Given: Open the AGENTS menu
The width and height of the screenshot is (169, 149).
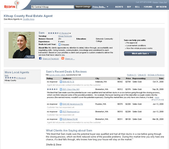Looking at the screenshot, I should tap(119, 7).
